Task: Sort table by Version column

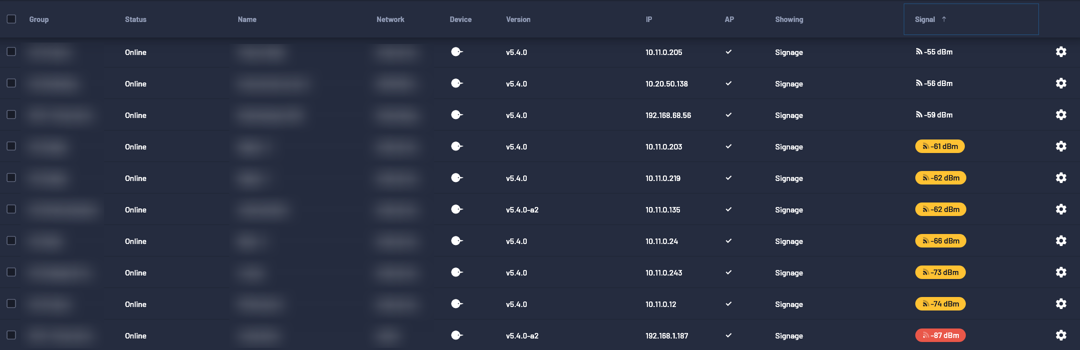Action: coord(518,19)
